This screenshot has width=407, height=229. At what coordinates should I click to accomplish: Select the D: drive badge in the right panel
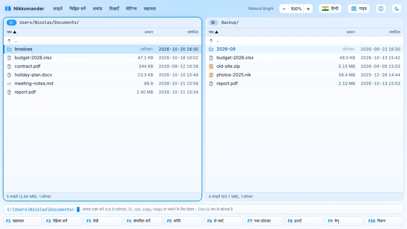(x=213, y=22)
